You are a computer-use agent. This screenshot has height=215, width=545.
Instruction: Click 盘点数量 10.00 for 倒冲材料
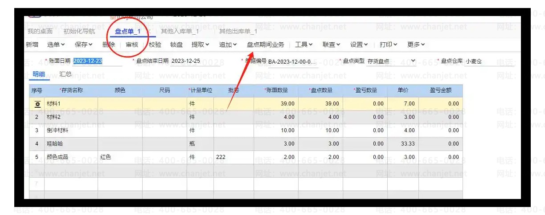click(x=320, y=130)
